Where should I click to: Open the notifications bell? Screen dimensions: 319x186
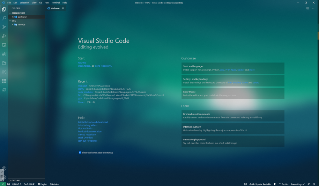[314, 184]
